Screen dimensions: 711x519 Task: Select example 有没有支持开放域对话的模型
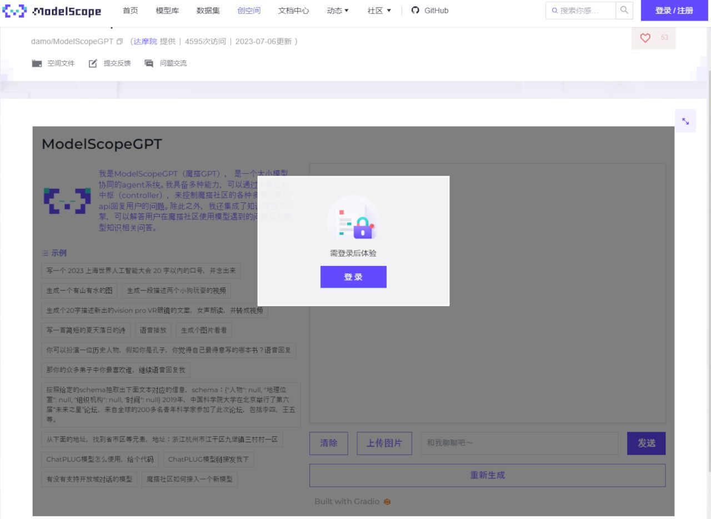89,479
